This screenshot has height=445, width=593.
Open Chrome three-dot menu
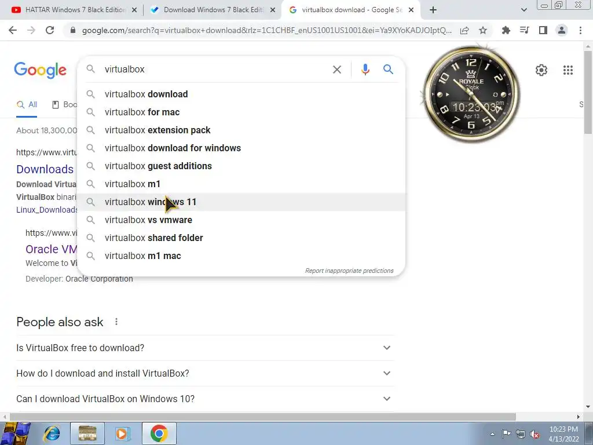580,30
